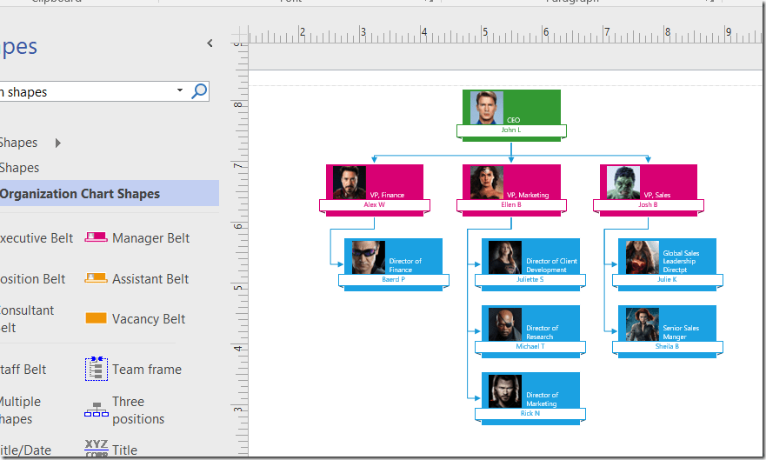Click the Manager Belt label
Viewport: 766px width, 460px height.
coord(151,238)
